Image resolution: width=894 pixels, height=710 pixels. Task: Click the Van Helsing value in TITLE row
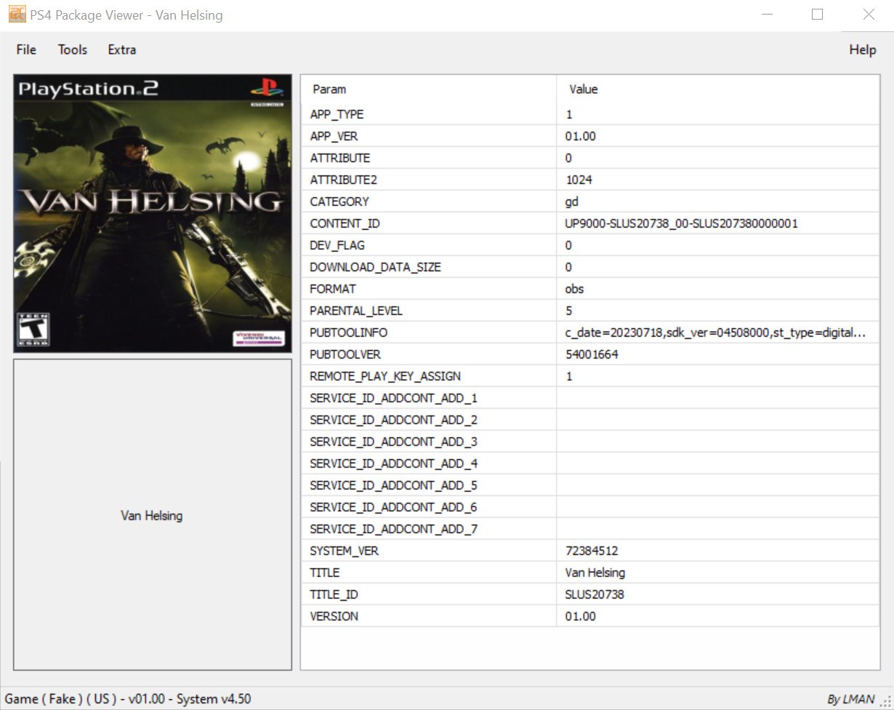(718, 573)
